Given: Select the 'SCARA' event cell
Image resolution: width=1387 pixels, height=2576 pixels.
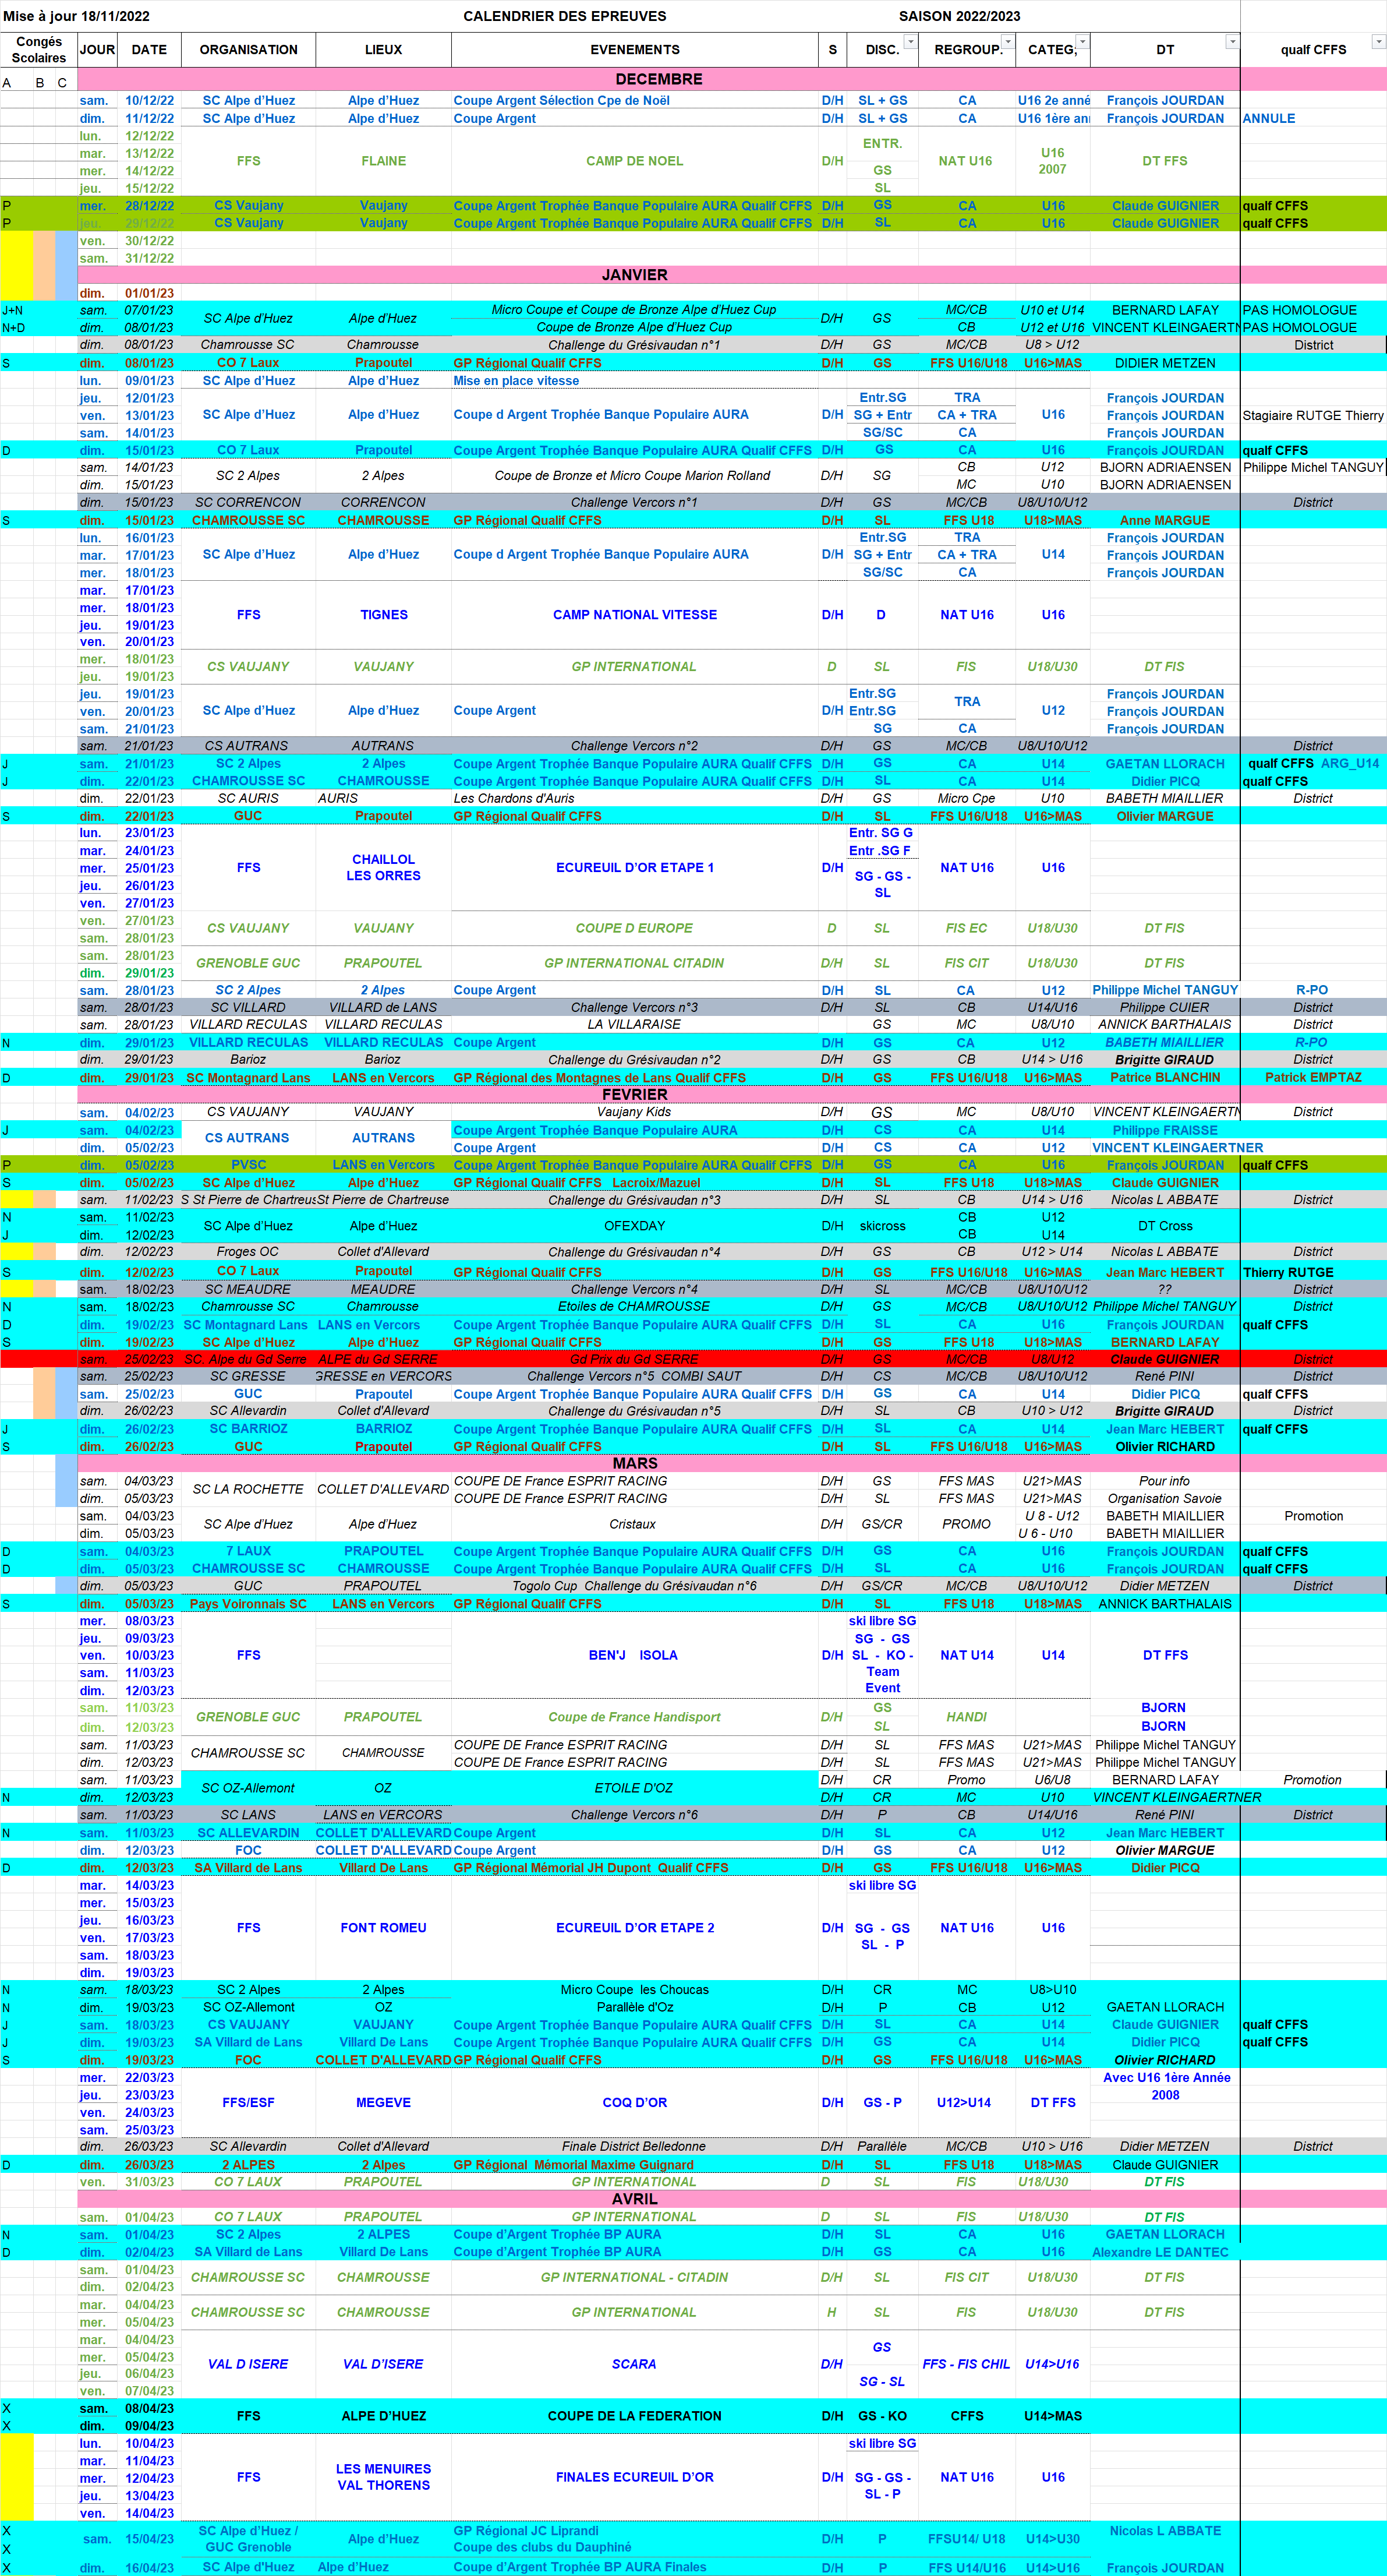Looking at the screenshot, I should (635, 2365).
